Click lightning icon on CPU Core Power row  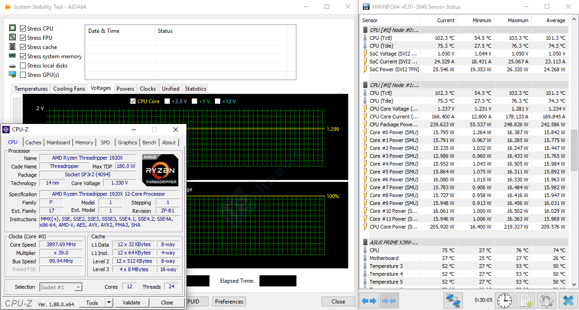point(365,227)
